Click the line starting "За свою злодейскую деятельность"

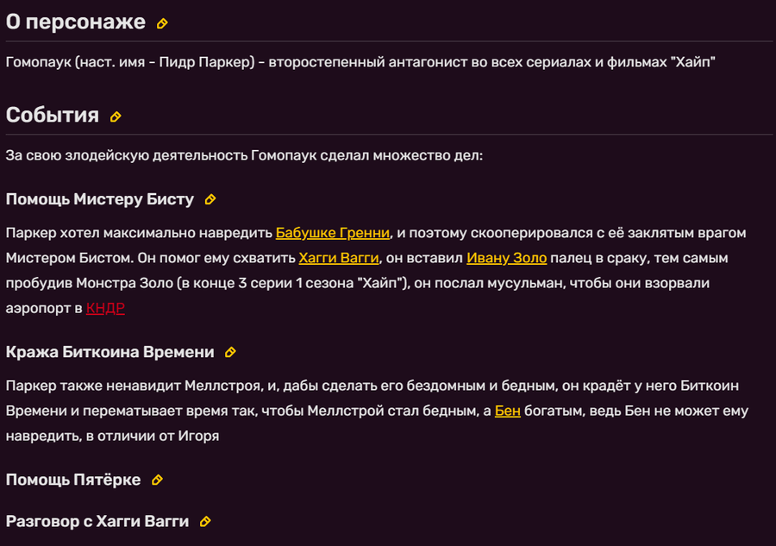243,156
